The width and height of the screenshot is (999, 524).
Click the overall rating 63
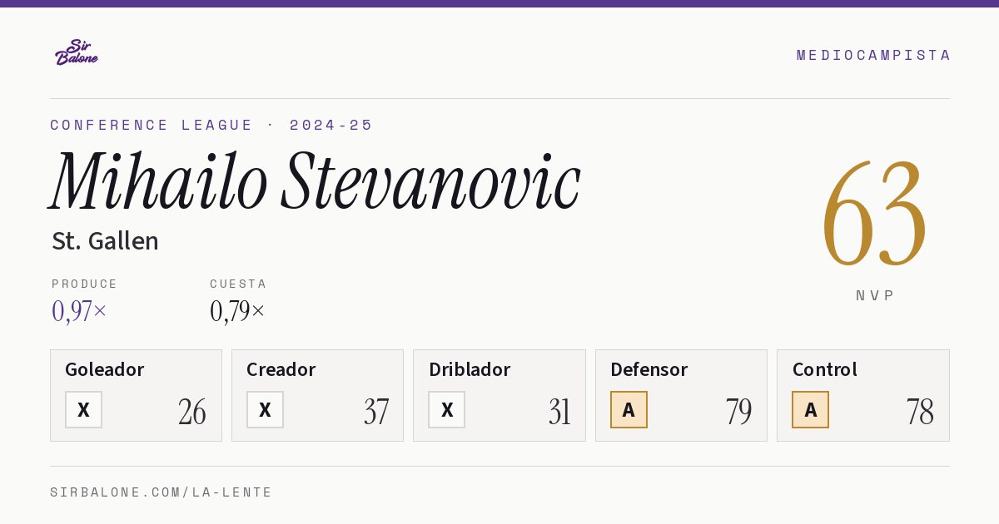coord(874,212)
